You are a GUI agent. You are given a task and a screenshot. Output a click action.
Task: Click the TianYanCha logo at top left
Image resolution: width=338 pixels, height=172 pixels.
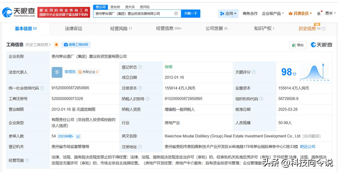pyautogui.click(x=18, y=12)
